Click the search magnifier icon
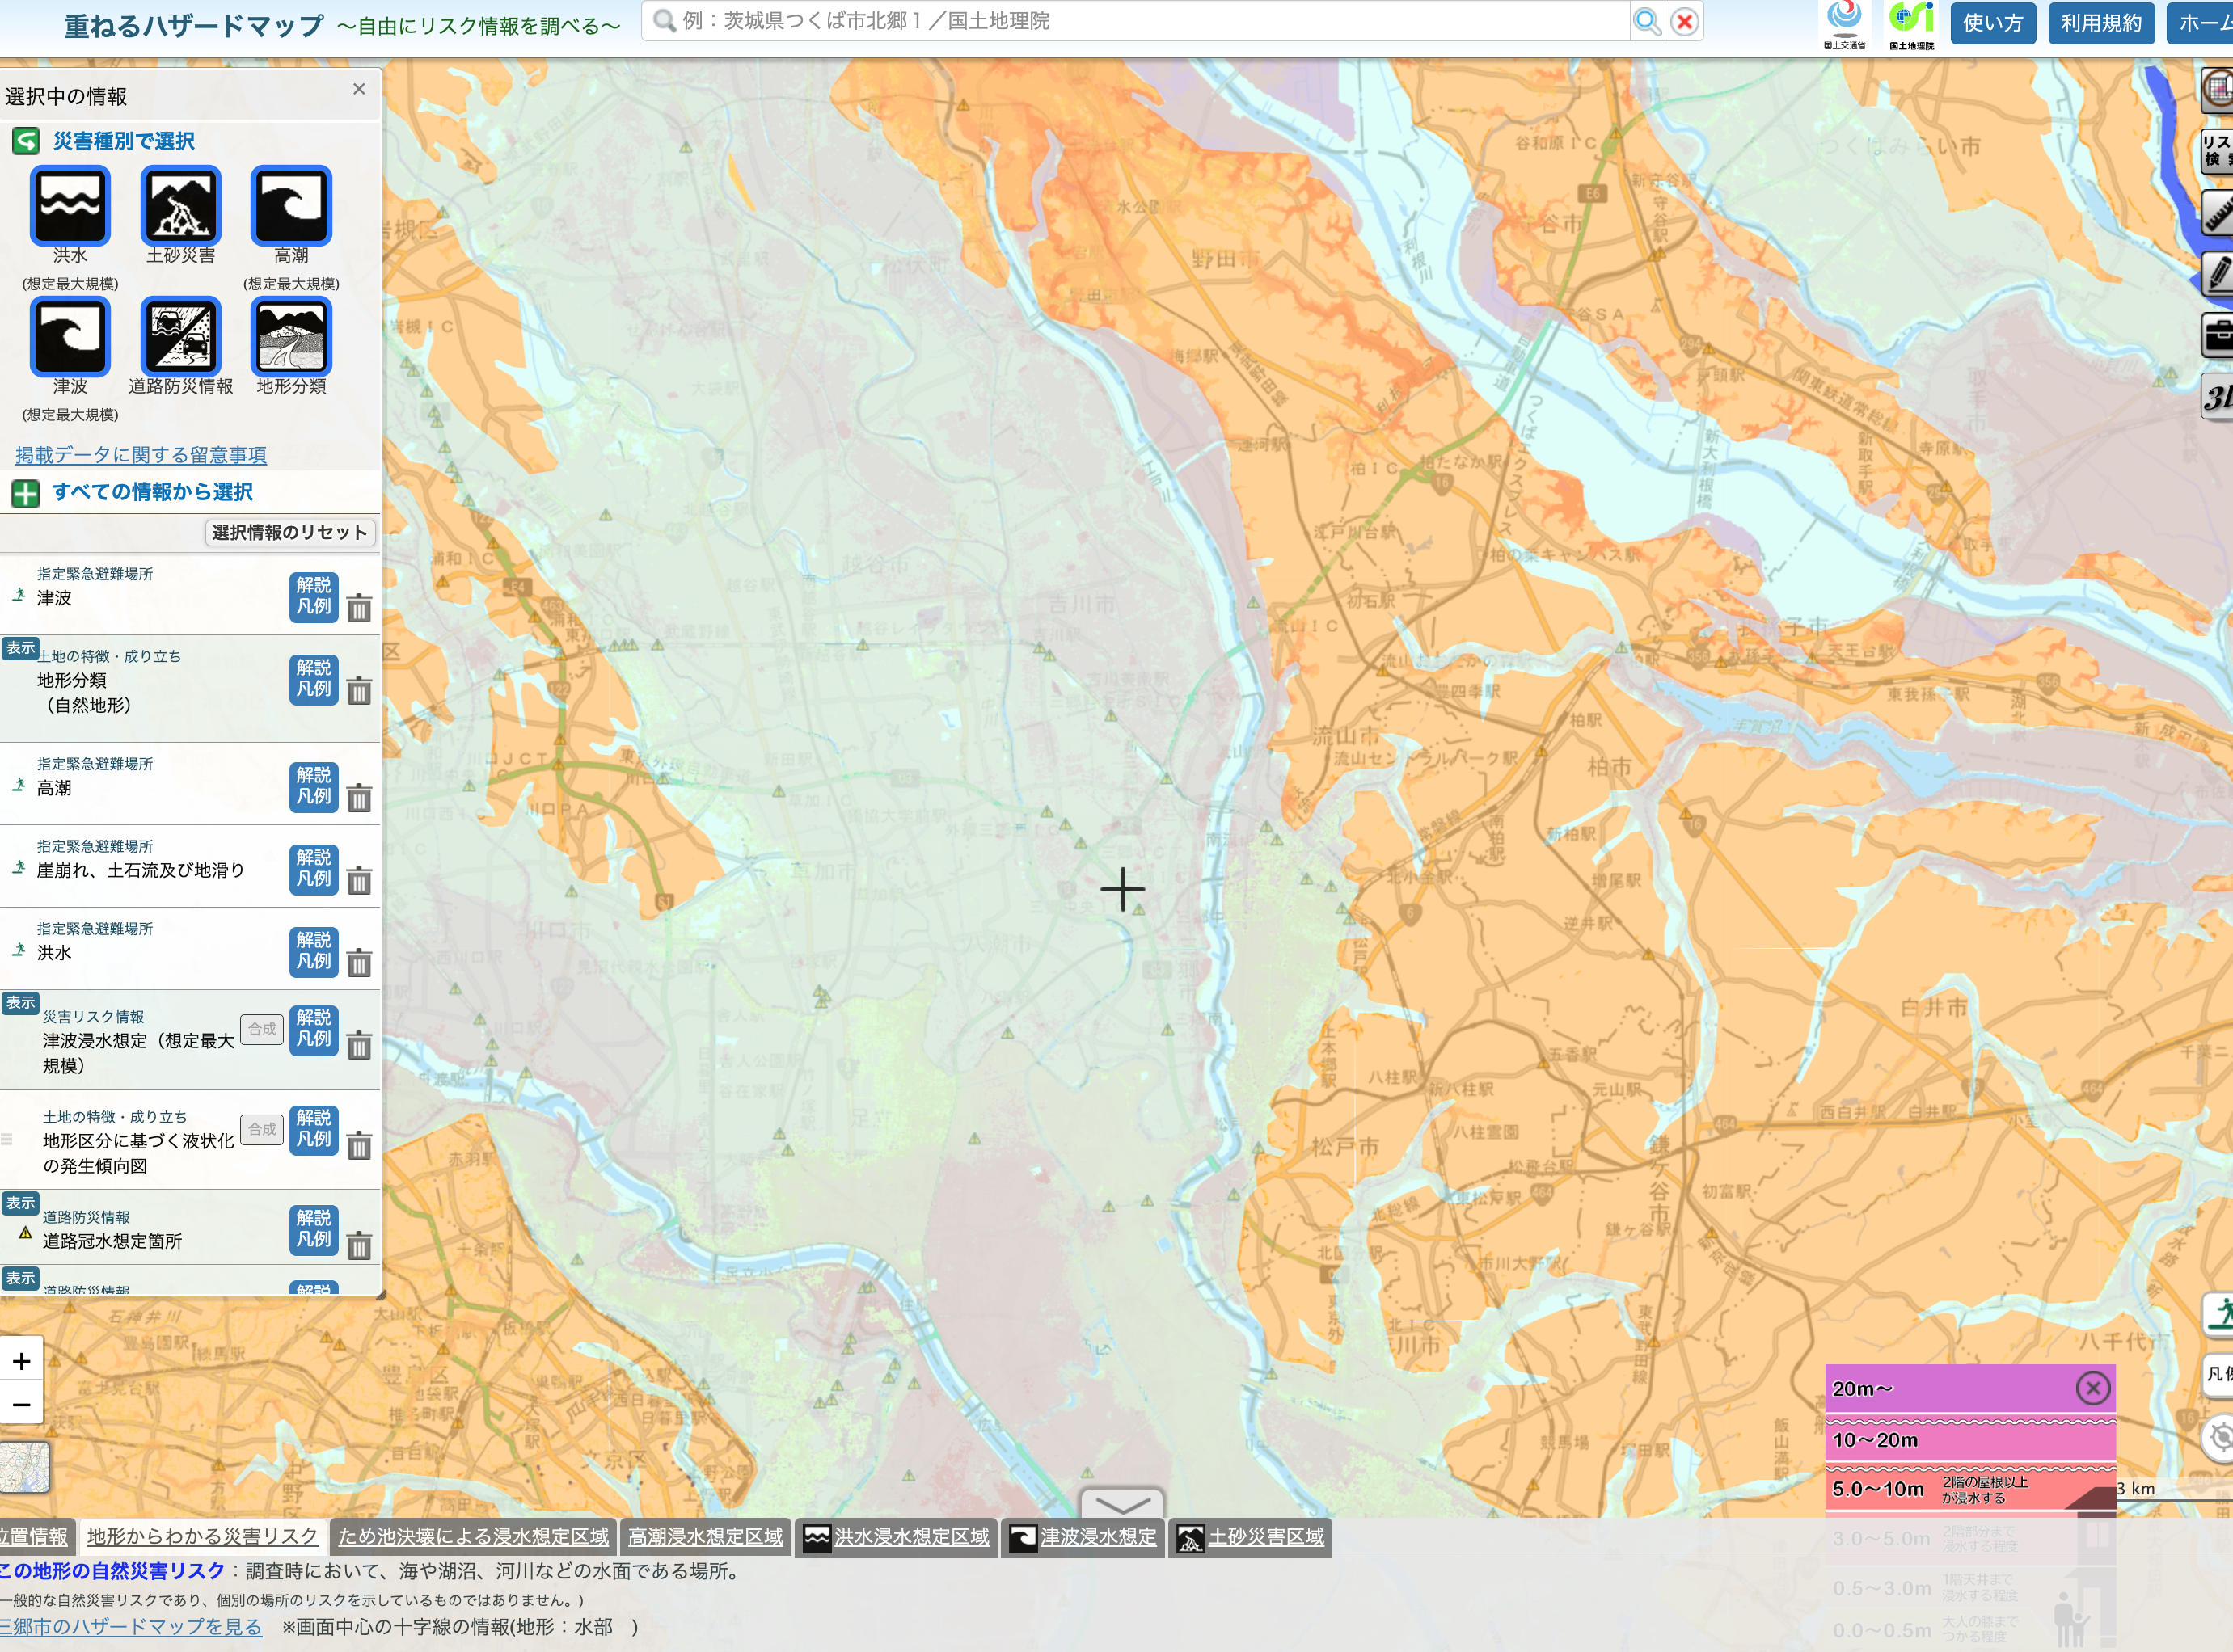Screen dimensions: 2233x1652 [x=1647, y=21]
